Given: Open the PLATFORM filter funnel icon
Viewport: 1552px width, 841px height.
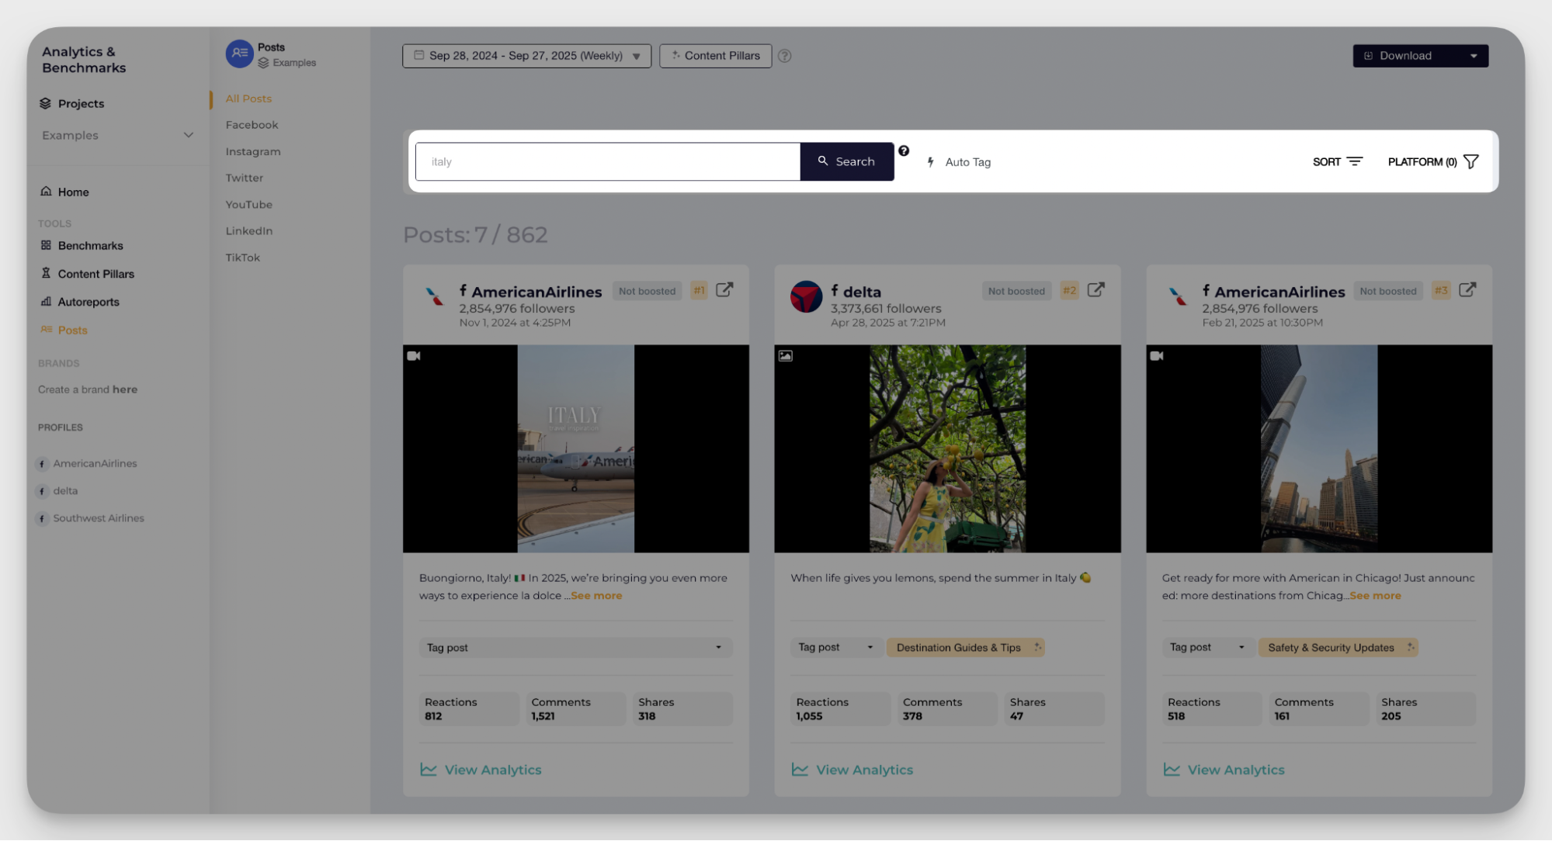Looking at the screenshot, I should coord(1470,161).
